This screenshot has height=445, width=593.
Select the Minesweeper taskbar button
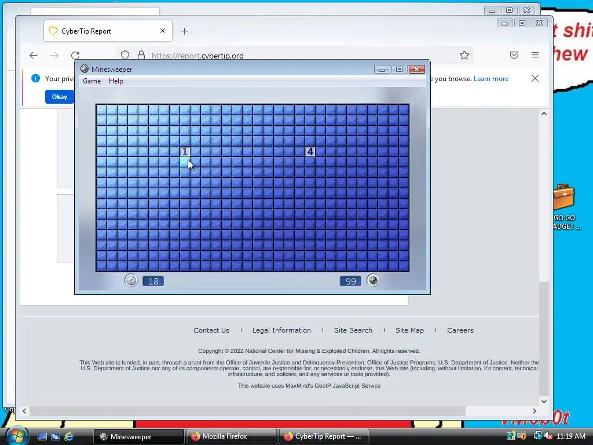(139, 436)
